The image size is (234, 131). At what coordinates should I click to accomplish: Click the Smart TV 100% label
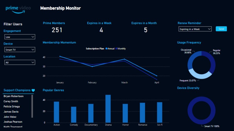pos(212,126)
